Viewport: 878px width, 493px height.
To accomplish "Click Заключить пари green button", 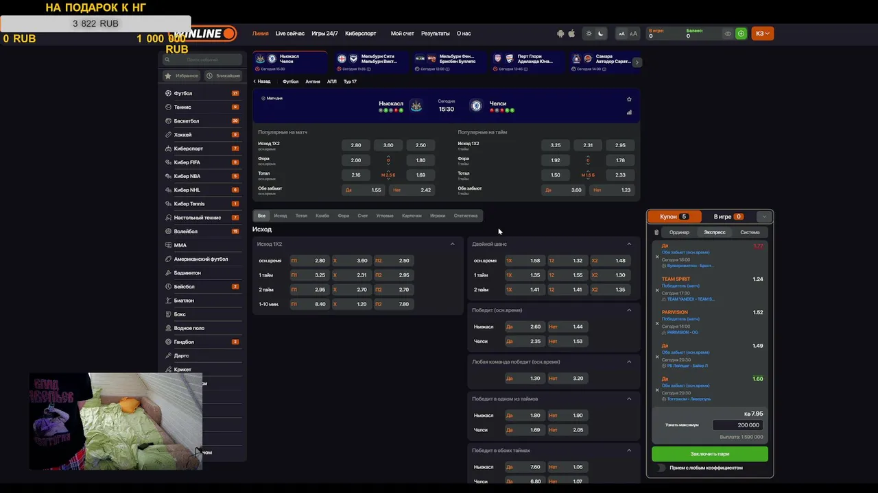I will 710,454.
